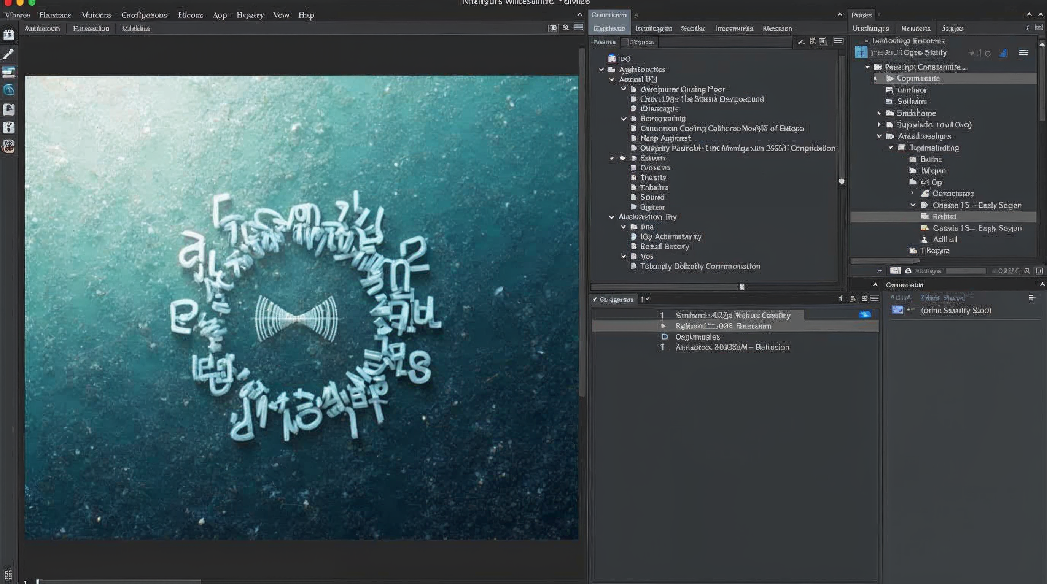
Task: Click the magnifier zoom icon above the canvas
Action: pyautogui.click(x=566, y=28)
